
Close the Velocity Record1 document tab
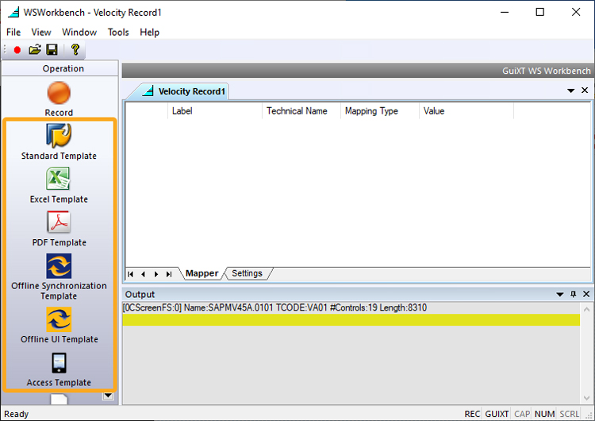pos(585,91)
